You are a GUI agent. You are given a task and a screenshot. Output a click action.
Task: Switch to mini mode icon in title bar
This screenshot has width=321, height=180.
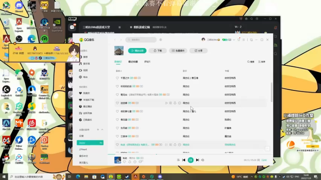pyautogui.click(x=252, y=40)
